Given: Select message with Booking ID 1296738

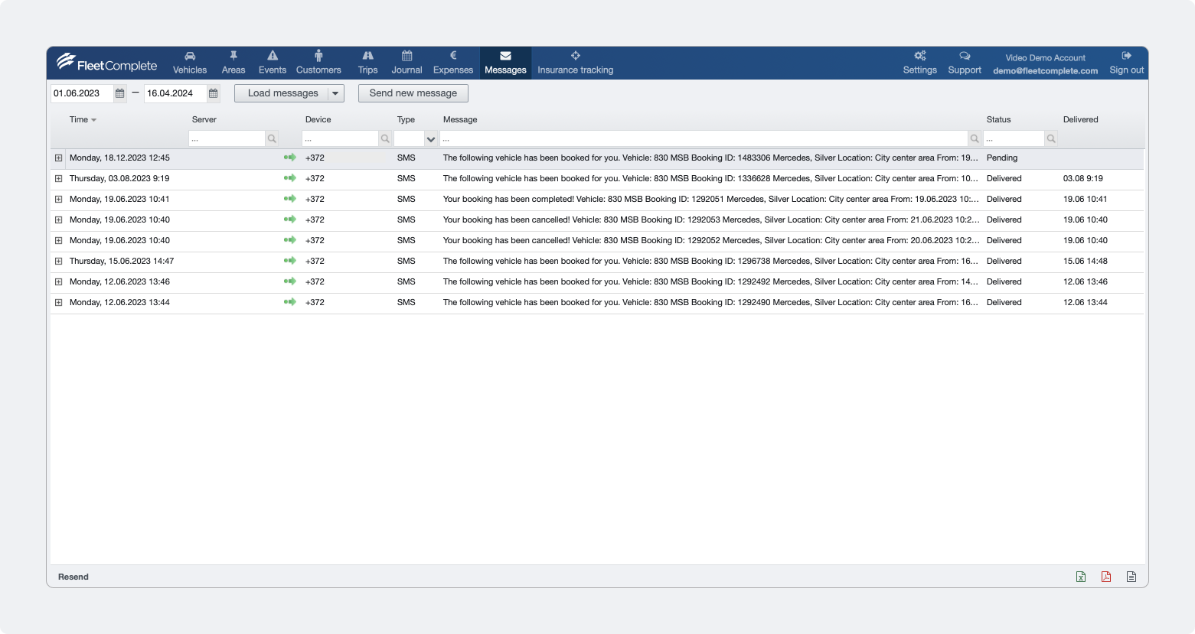Looking at the screenshot, I should (x=710, y=261).
